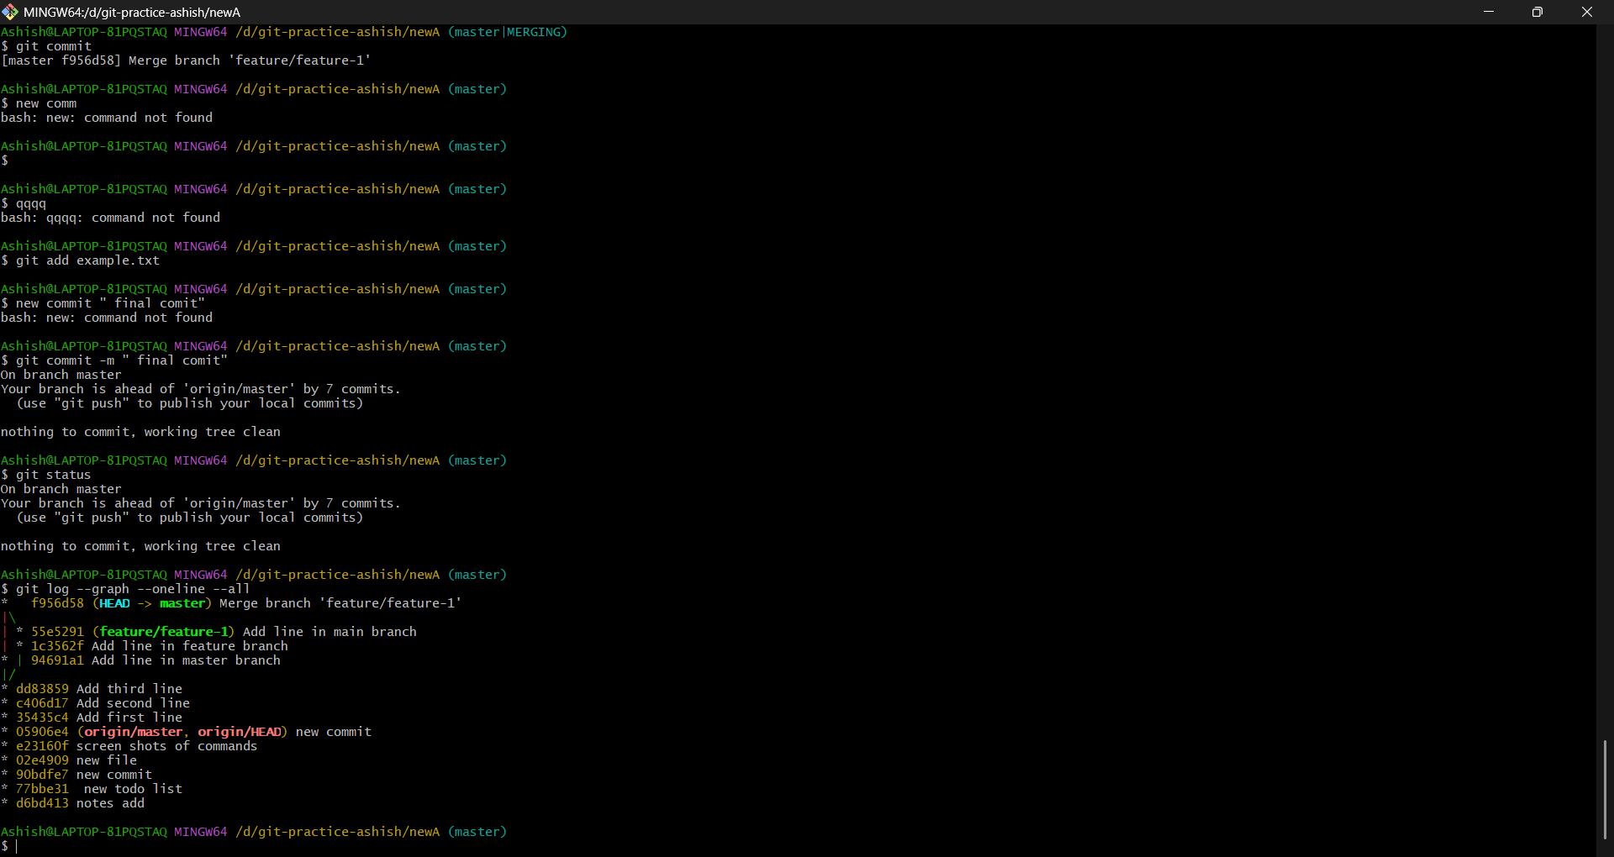The height and width of the screenshot is (857, 1614).
Task: Click the empty scrollbar track near top
Action: (1605, 168)
